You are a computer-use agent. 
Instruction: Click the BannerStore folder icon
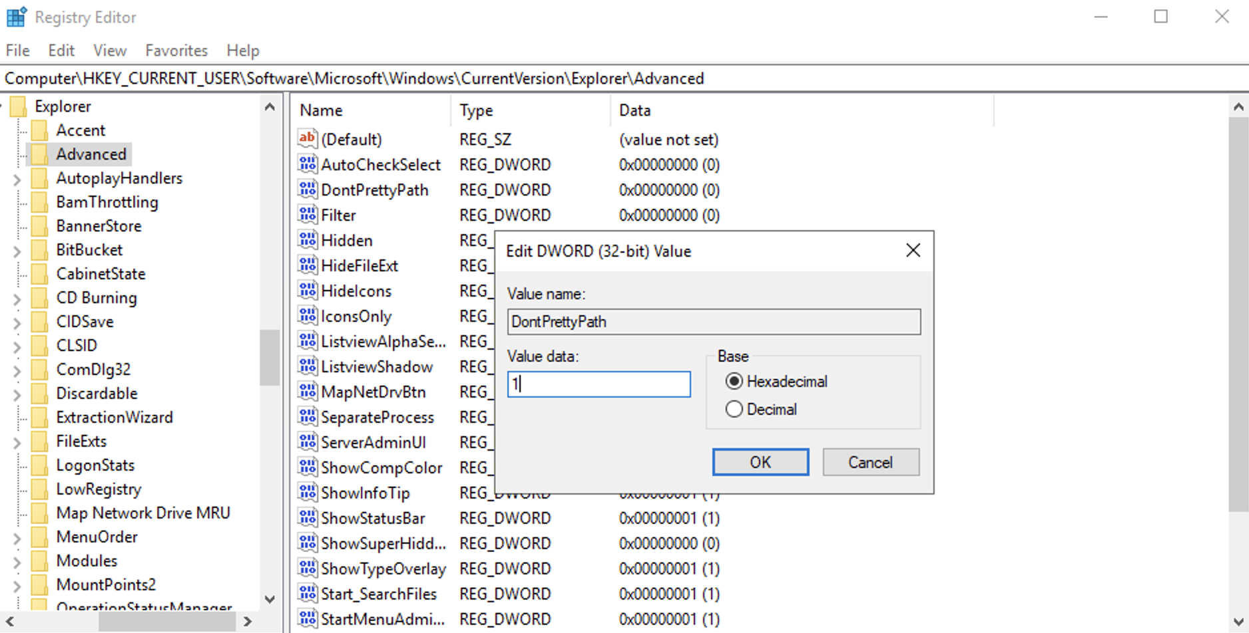click(40, 226)
